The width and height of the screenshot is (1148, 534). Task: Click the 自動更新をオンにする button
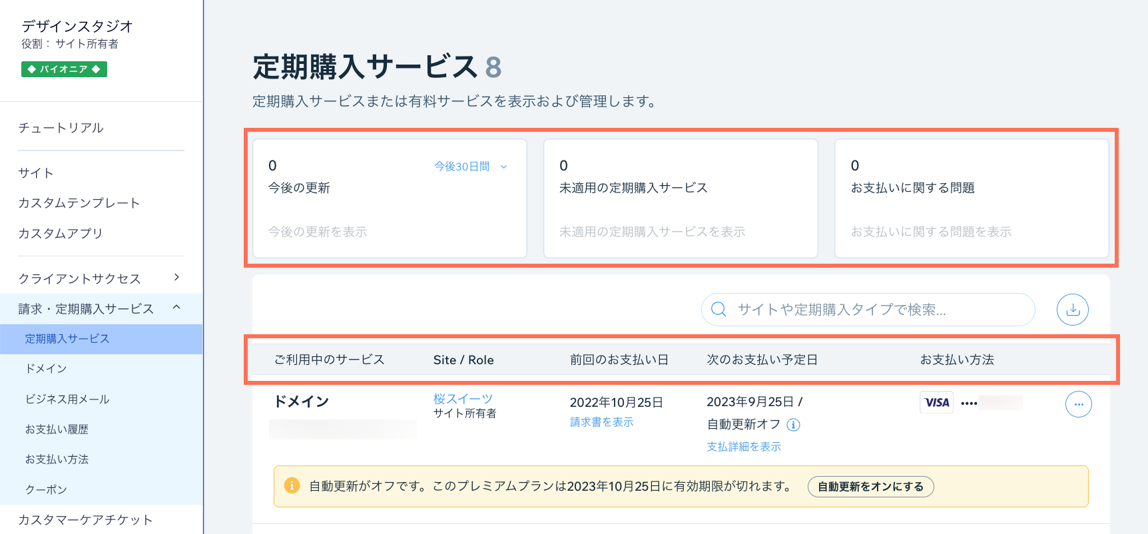click(x=870, y=487)
